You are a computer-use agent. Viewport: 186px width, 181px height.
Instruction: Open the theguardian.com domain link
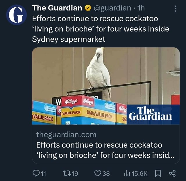pyautogui.click(x=66, y=135)
